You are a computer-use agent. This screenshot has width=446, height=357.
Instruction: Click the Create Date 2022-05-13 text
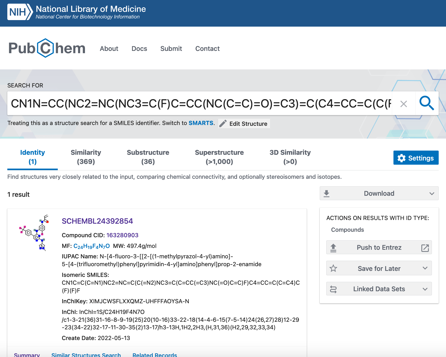pos(96,338)
